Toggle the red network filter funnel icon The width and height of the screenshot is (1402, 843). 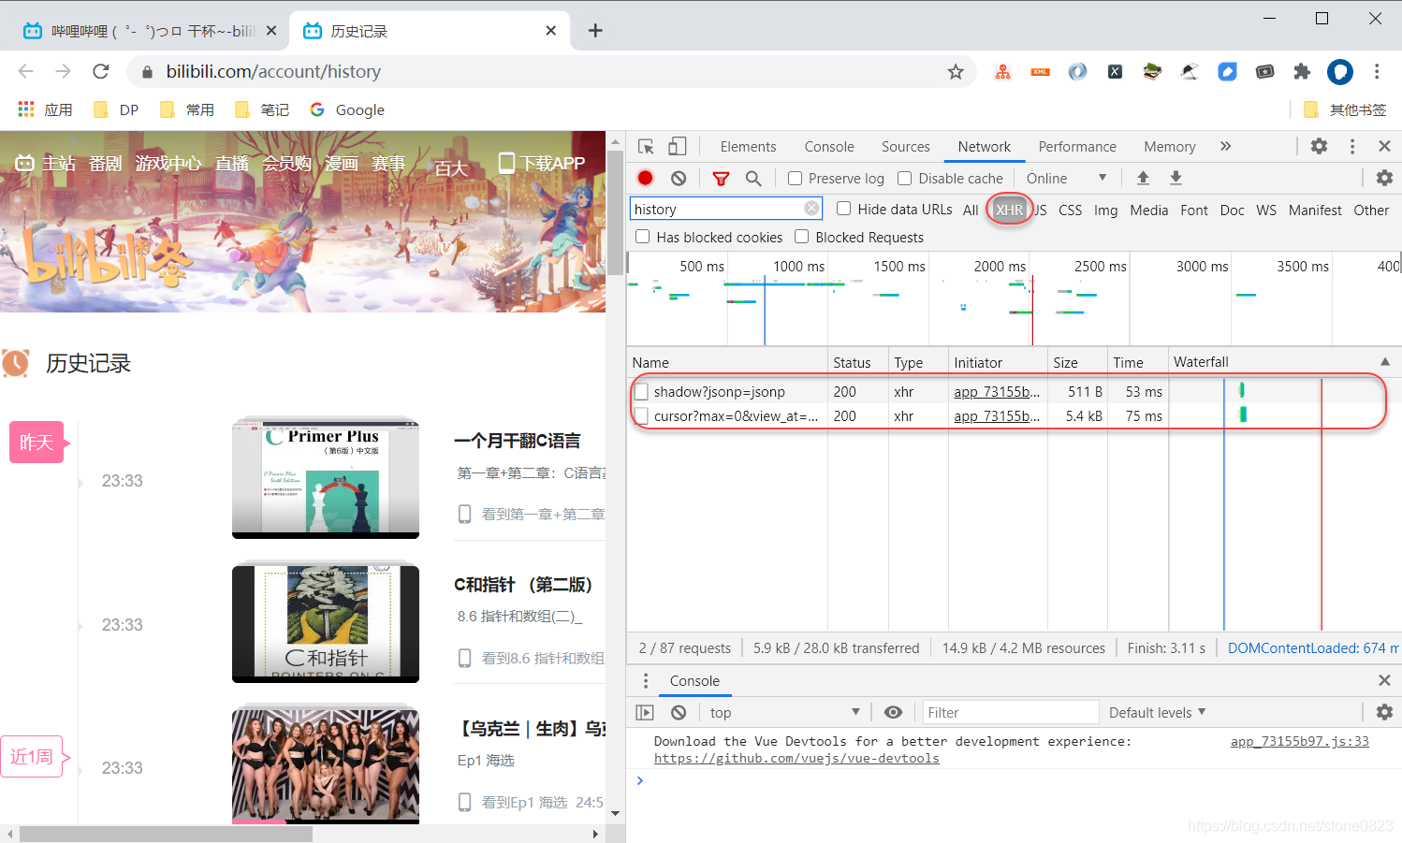[x=721, y=178]
